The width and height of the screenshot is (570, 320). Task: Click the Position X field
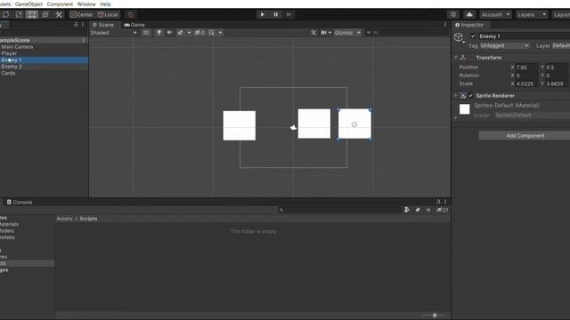(x=526, y=68)
